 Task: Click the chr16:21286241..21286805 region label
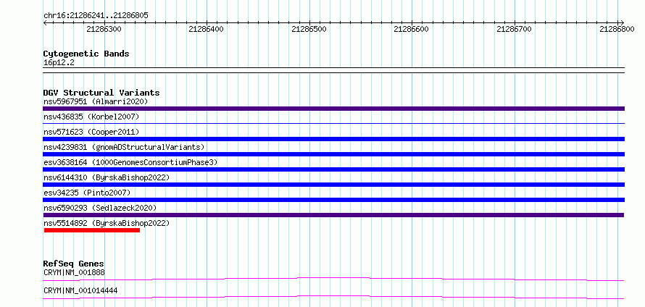(x=96, y=16)
